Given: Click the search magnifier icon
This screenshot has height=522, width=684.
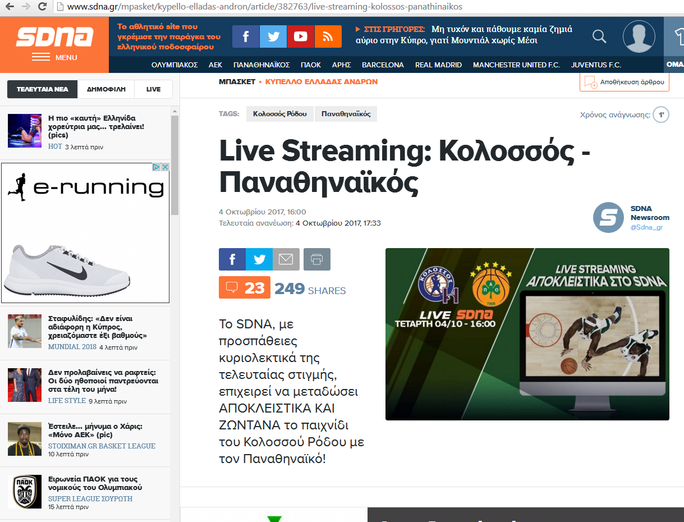Looking at the screenshot, I should click(x=599, y=36).
